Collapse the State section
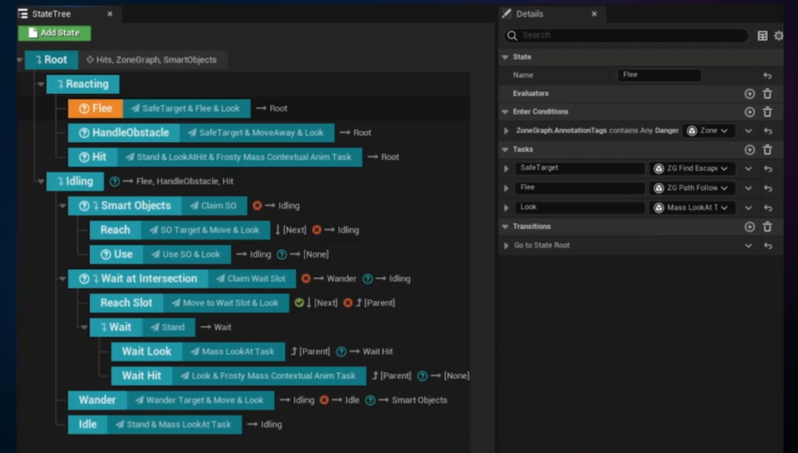 coord(505,57)
